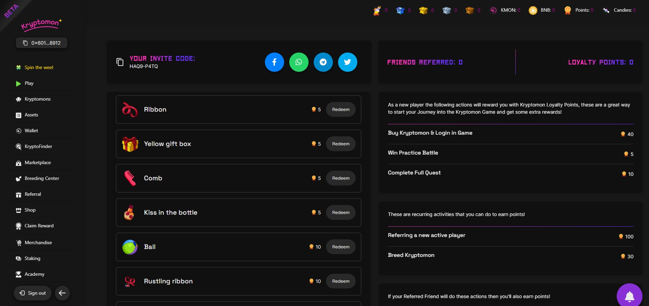Image resolution: width=649 pixels, height=306 pixels.
Task: Share invite code on Twitter
Action: click(347, 62)
